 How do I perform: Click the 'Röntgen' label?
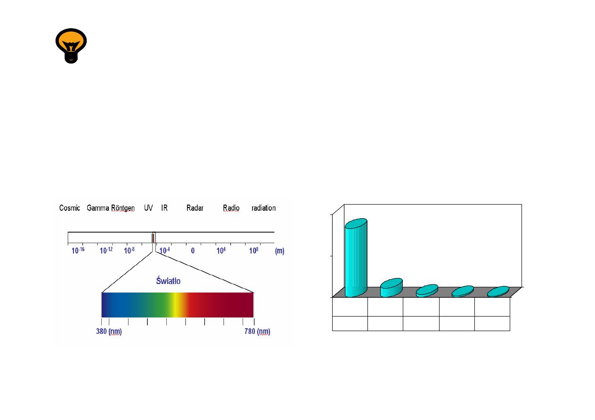[x=123, y=208]
